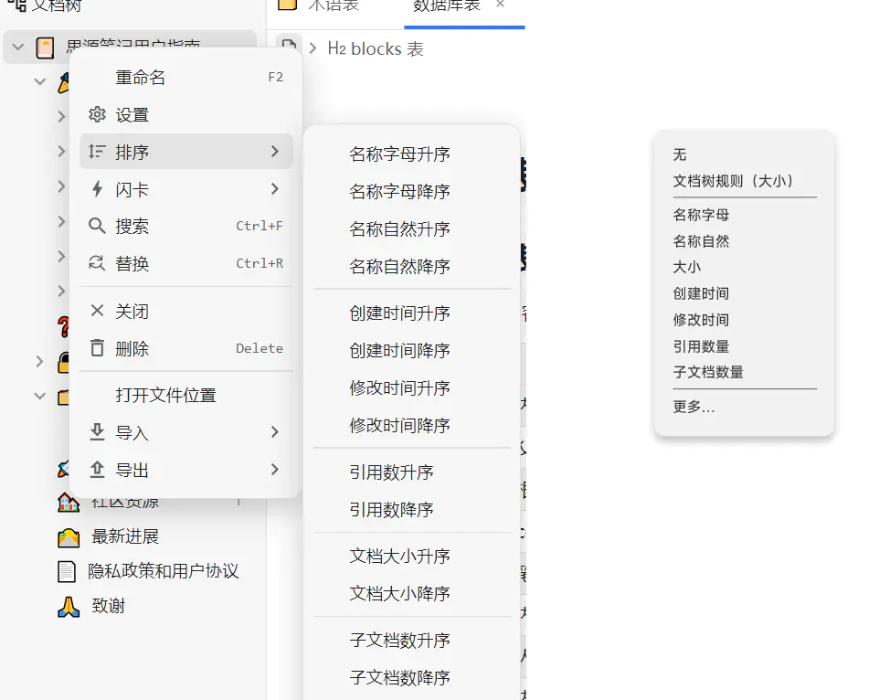Viewport: 879px width, 700px height.
Task: Collapse the first child document chevron under notebook
Action: (x=40, y=82)
